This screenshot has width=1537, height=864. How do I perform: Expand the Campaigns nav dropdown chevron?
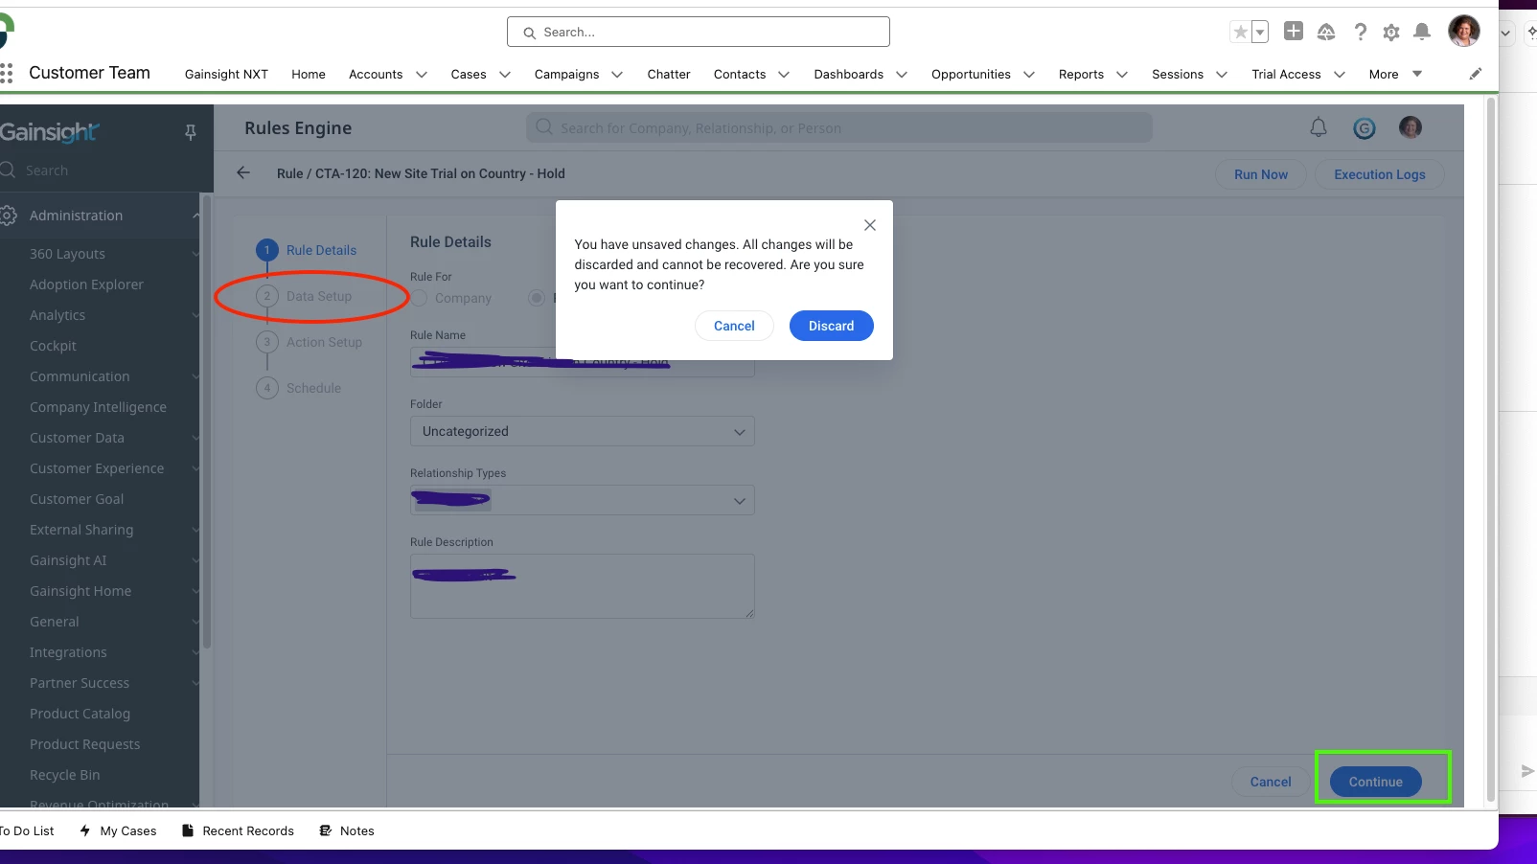(x=617, y=74)
